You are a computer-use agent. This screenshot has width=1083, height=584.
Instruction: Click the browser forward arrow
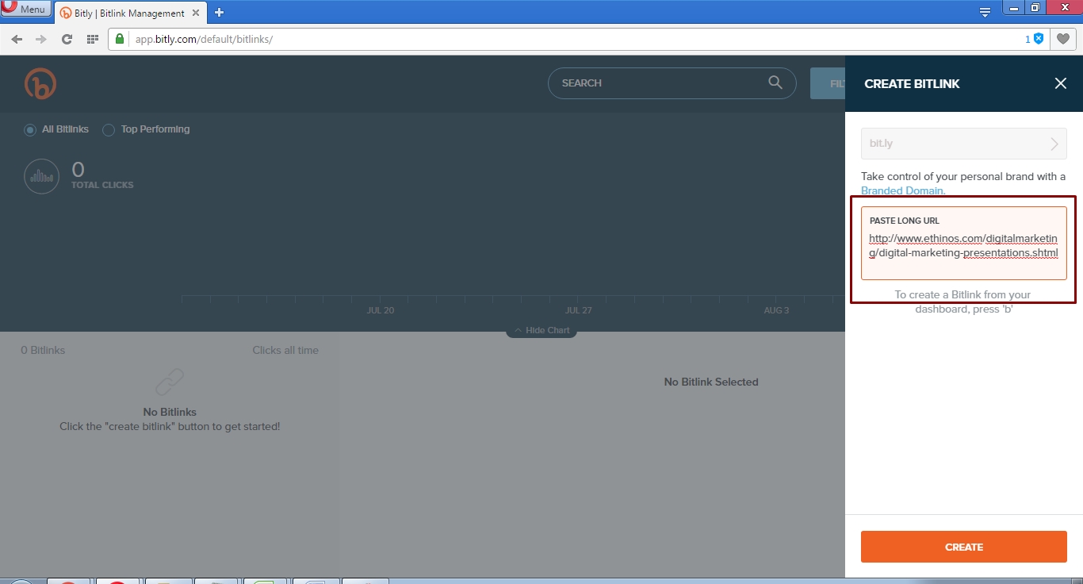(x=41, y=39)
